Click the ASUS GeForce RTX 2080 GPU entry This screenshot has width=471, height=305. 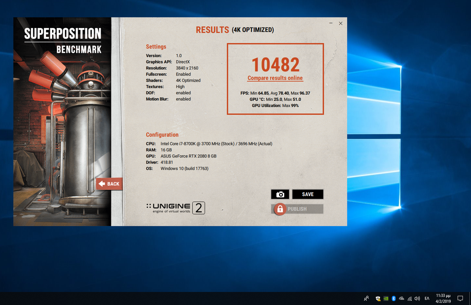tap(188, 156)
